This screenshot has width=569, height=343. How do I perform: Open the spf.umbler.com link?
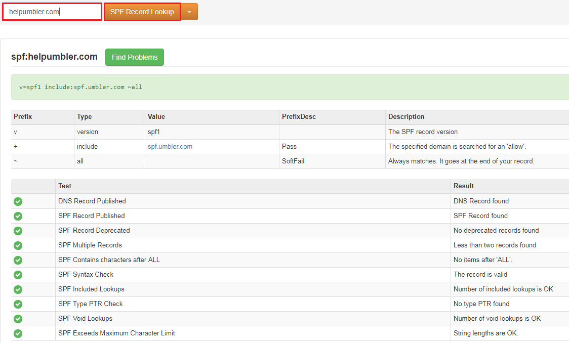[170, 147]
